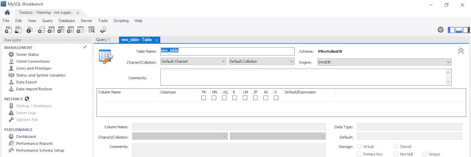The height and width of the screenshot is (157, 471).
Task: Open the Default Charset dropdown
Action: click(x=193, y=62)
